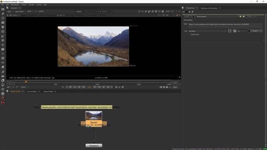The height and width of the screenshot is (150, 267).
Task: Open the Keyer nodes toolbar menu
Action: 3,36
